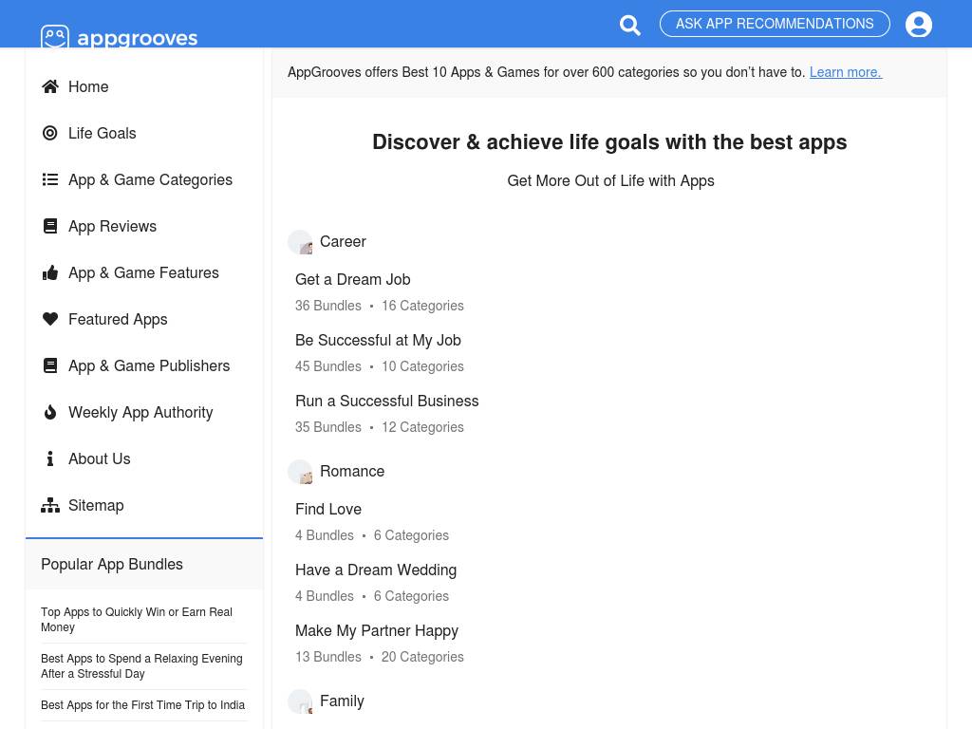
Task: Click the Career category round thumbnail
Action: [300, 242]
